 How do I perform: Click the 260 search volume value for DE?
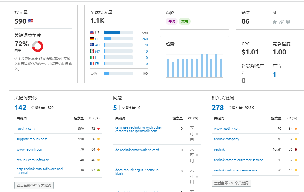(145, 39)
